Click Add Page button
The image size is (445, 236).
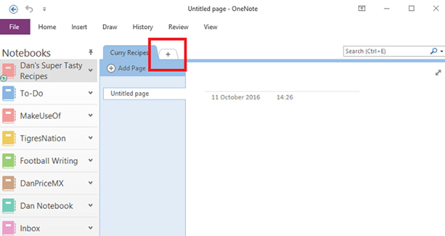pyautogui.click(x=126, y=68)
